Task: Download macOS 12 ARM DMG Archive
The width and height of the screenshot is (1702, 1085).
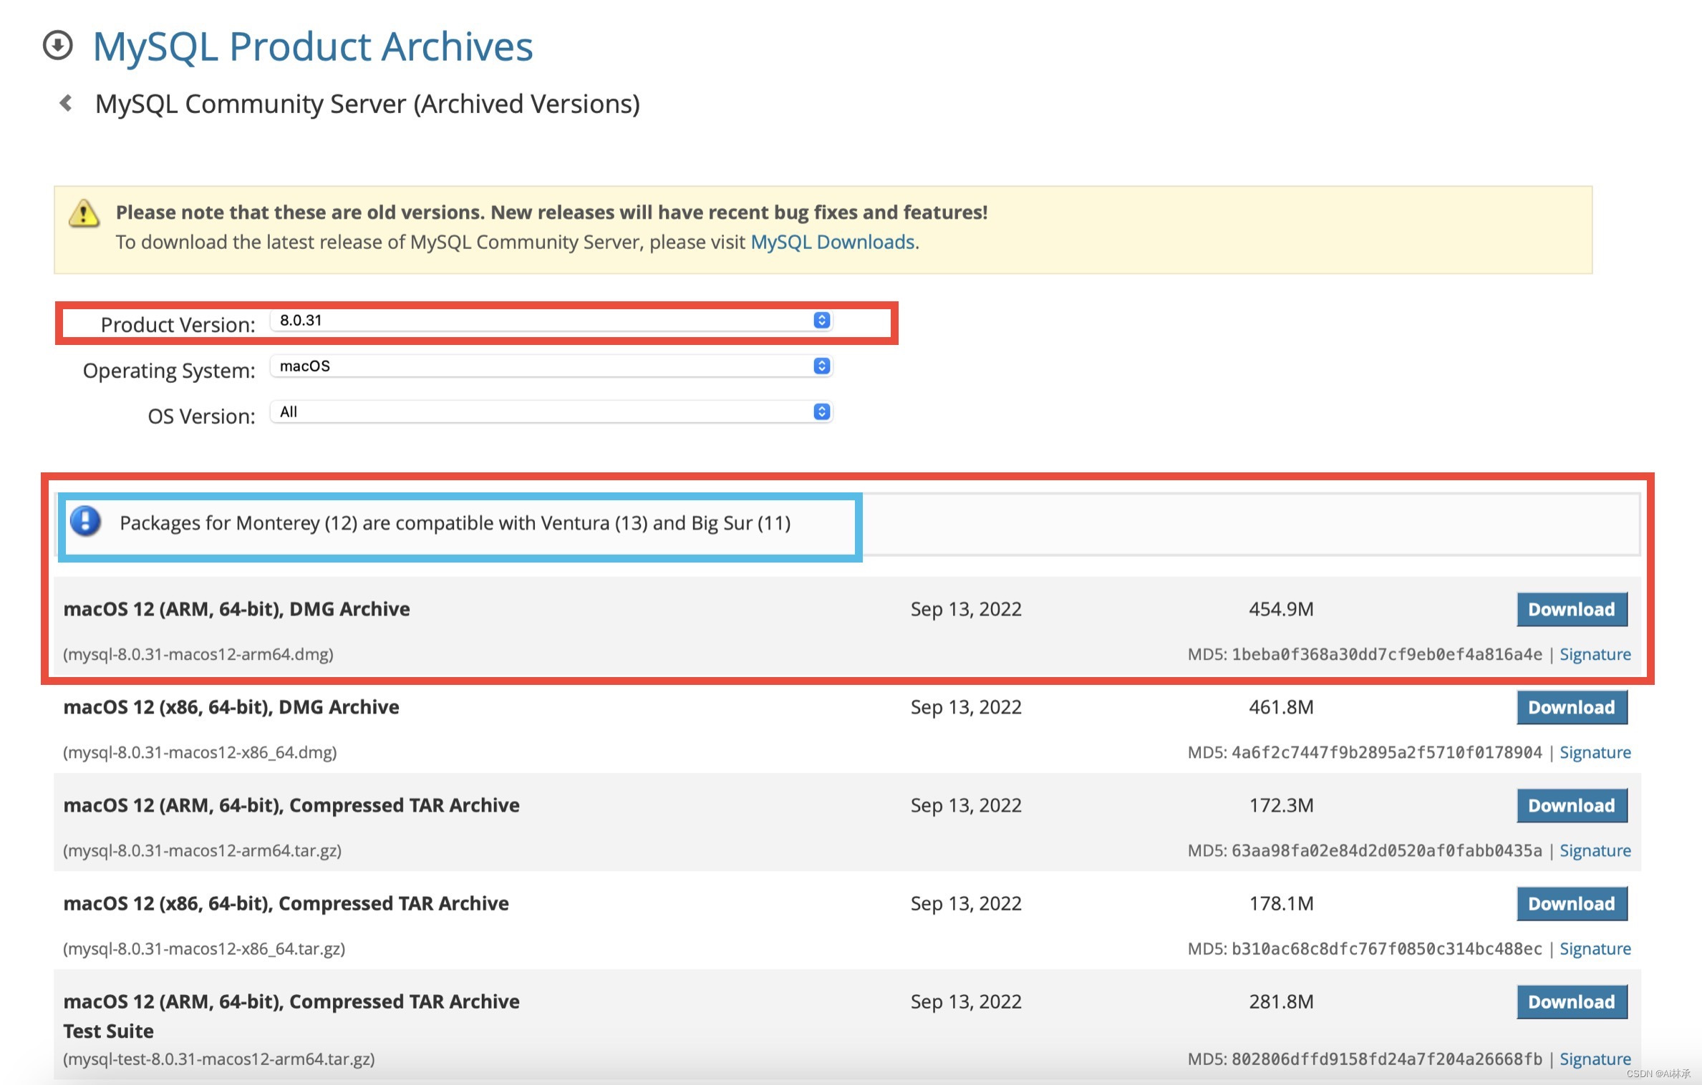Action: (1572, 610)
